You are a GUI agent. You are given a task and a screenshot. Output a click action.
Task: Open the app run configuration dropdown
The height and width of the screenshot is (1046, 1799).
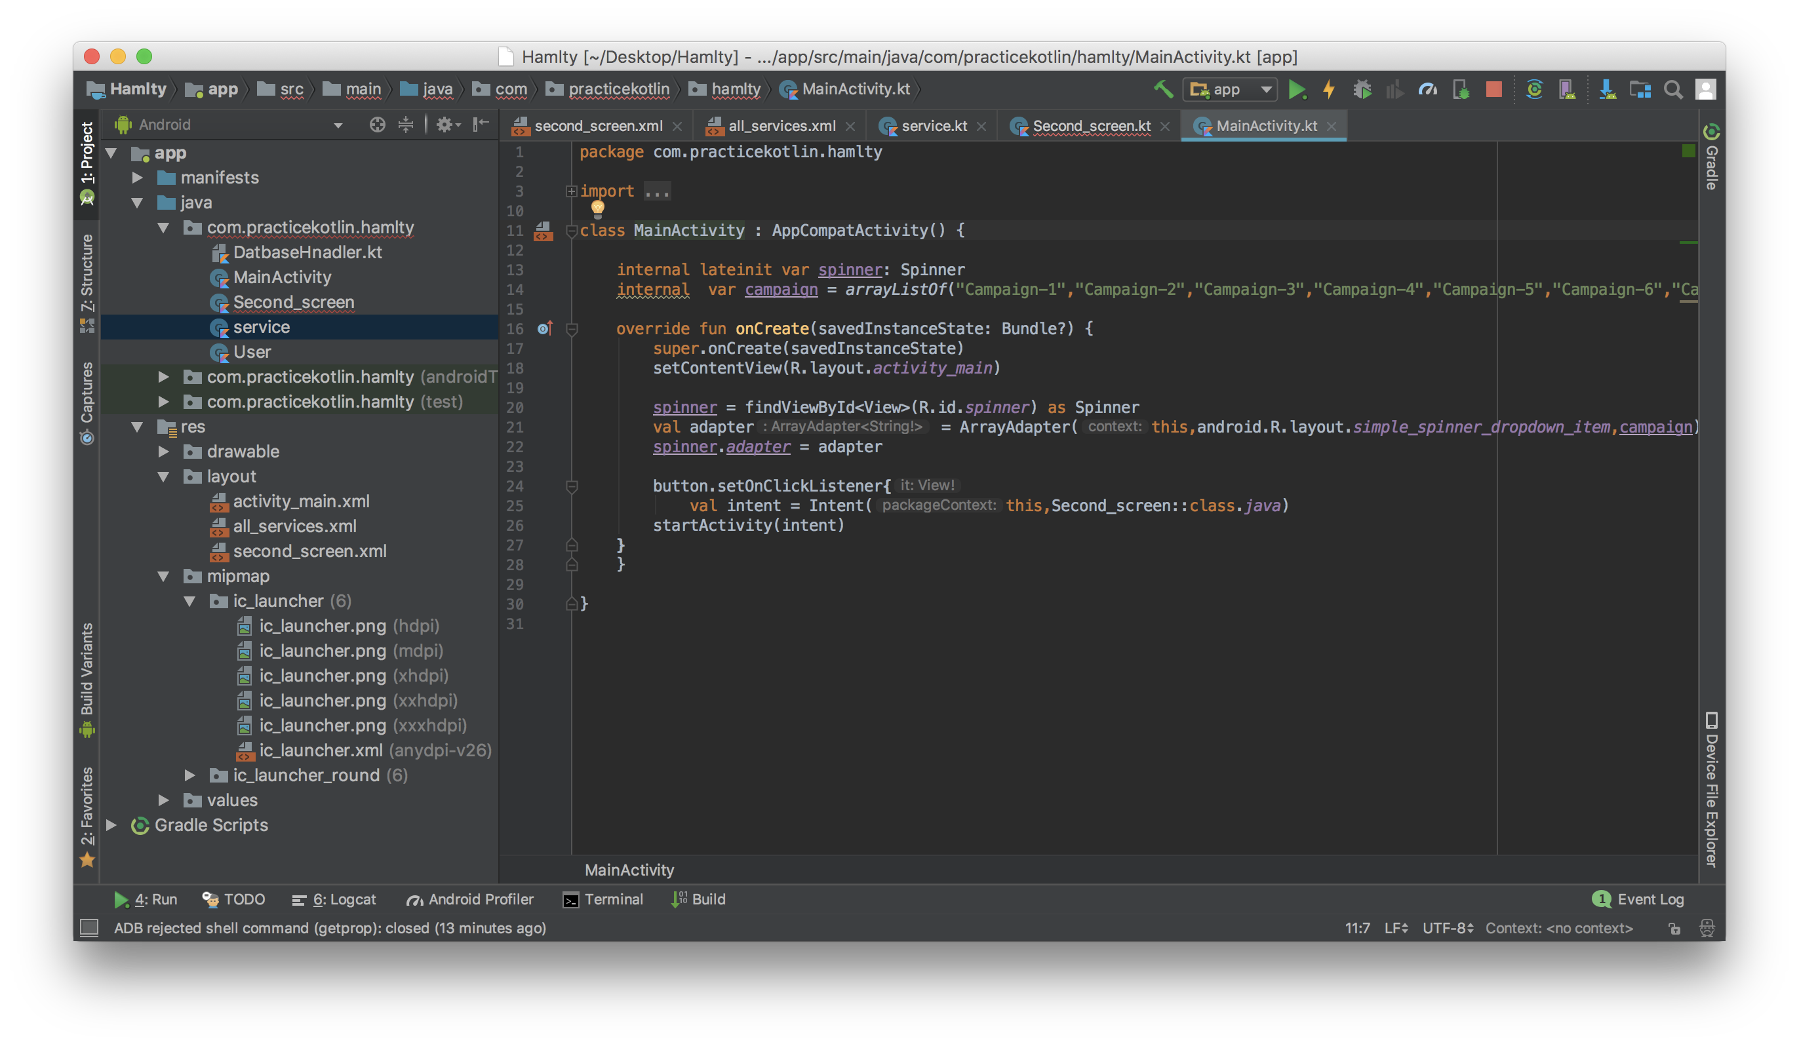[x=1229, y=89]
